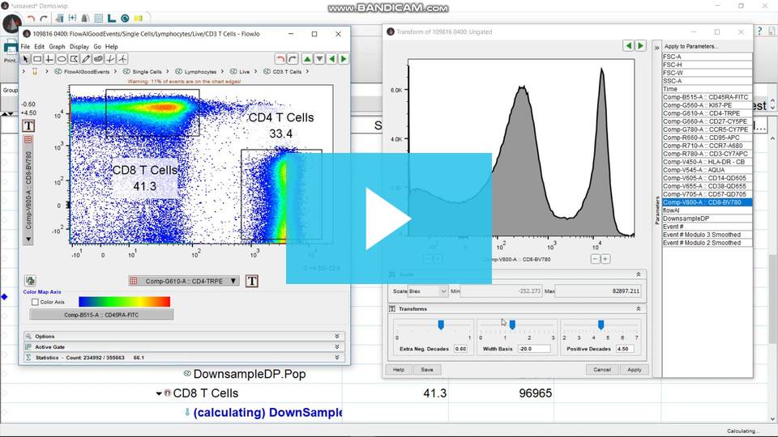
Task: Click next parameter green arrow in Transform window
Action: point(640,45)
